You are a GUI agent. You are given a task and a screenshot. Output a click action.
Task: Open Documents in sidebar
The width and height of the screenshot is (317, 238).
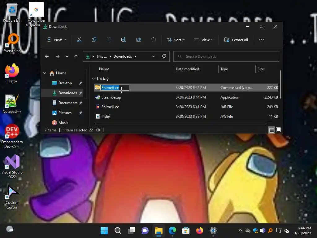pos(68,103)
